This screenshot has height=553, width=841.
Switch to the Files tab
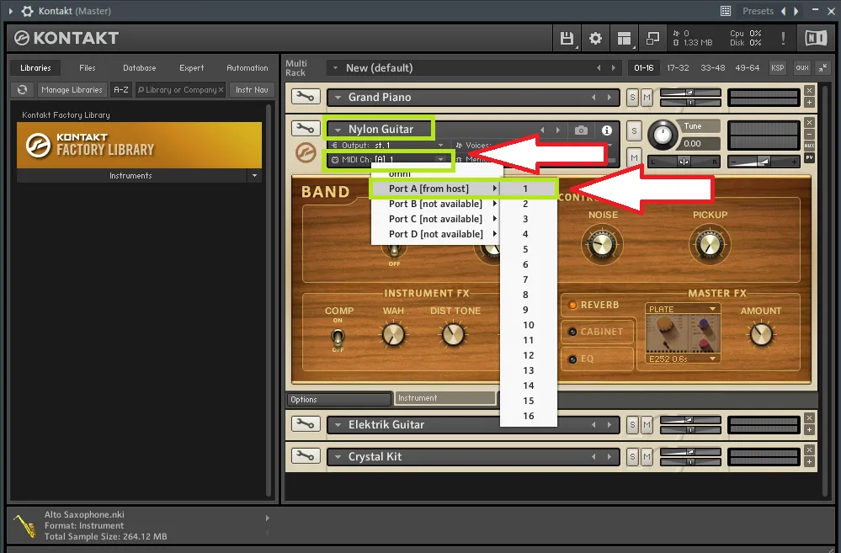tap(87, 67)
